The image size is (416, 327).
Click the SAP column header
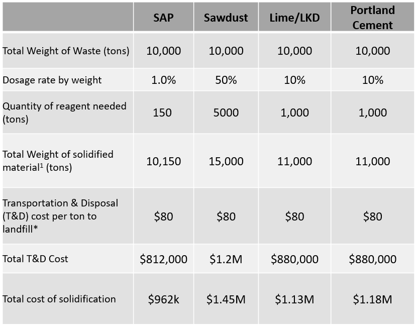(x=164, y=18)
